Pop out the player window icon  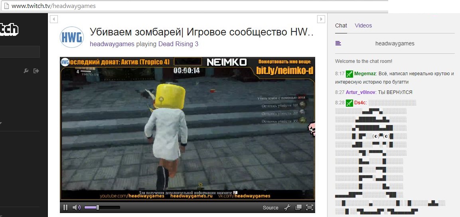(298, 207)
